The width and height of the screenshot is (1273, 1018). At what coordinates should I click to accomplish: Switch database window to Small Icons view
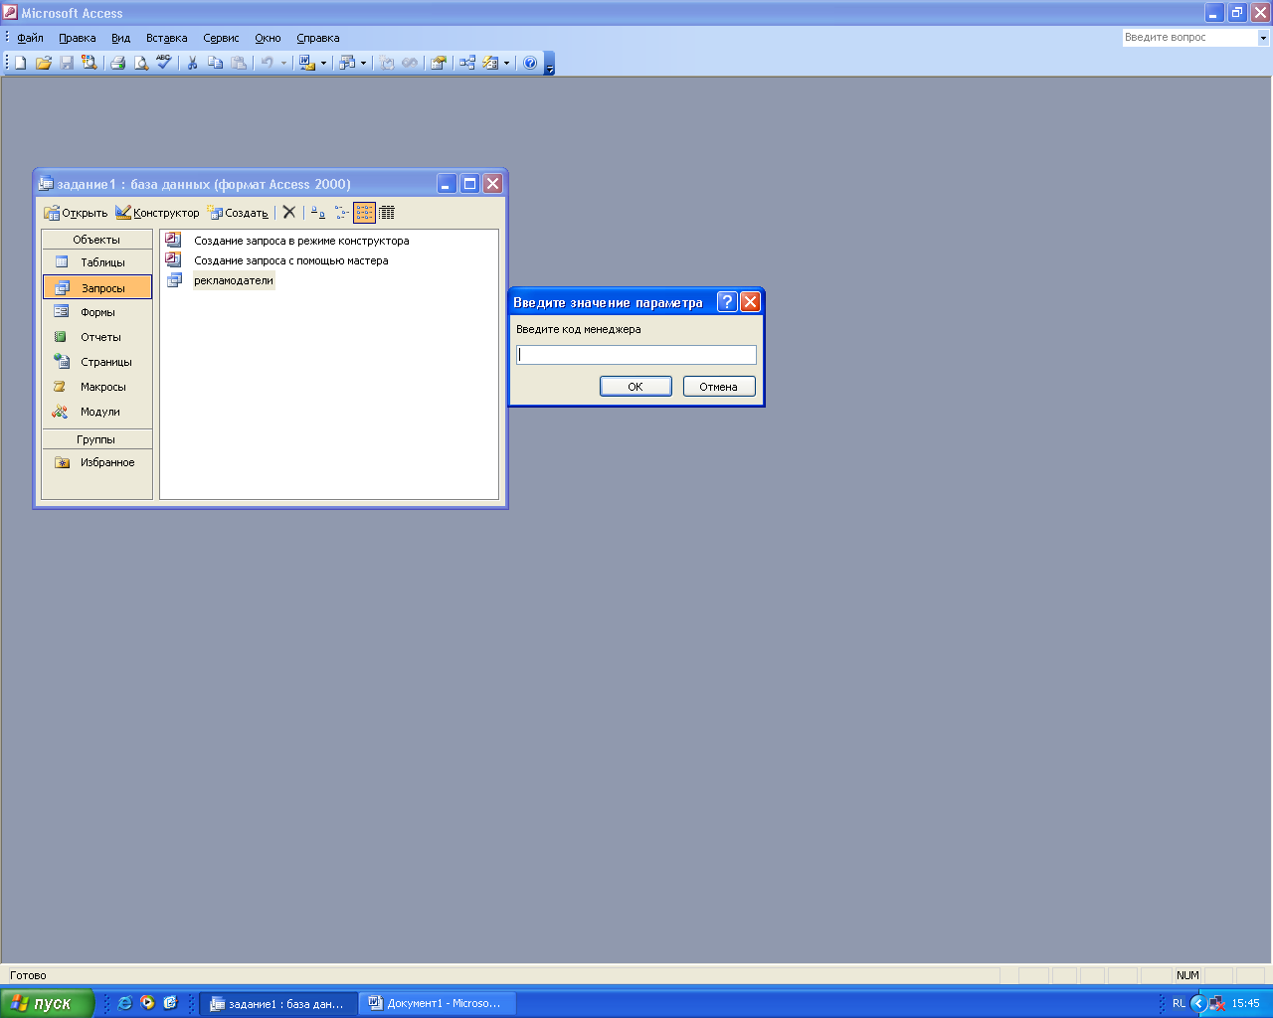[x=341, y=212]
